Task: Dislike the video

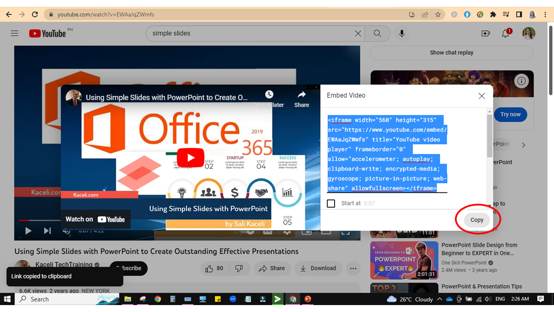Action: click(239, 268)
